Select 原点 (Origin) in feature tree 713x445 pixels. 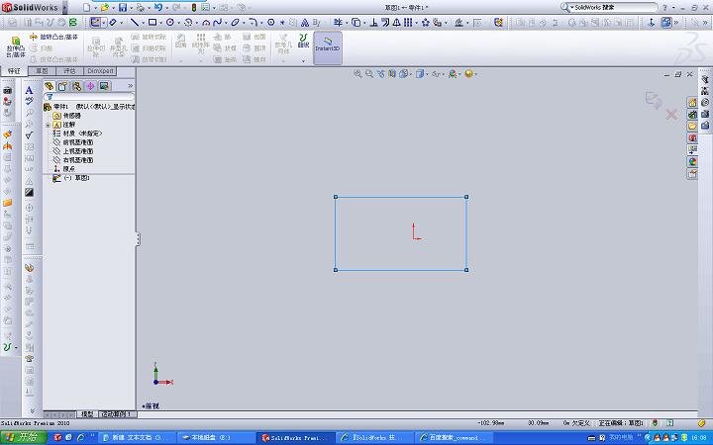pos(64,168)
